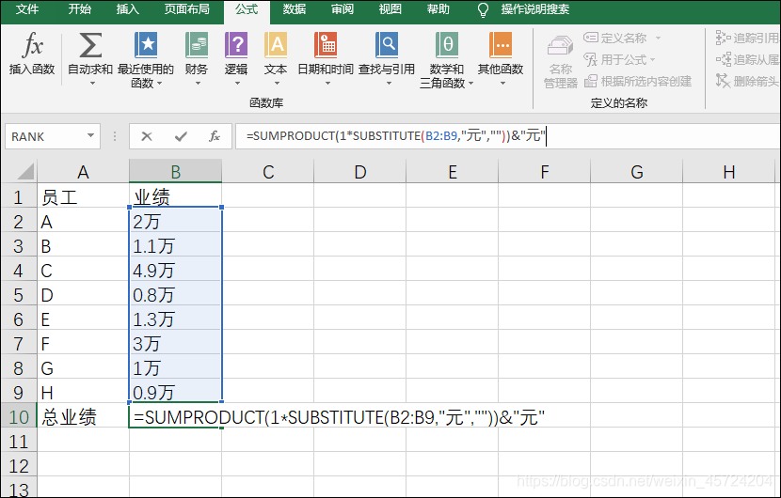
Task: Click cell containing 1.3万
Action: click(175, 319)
